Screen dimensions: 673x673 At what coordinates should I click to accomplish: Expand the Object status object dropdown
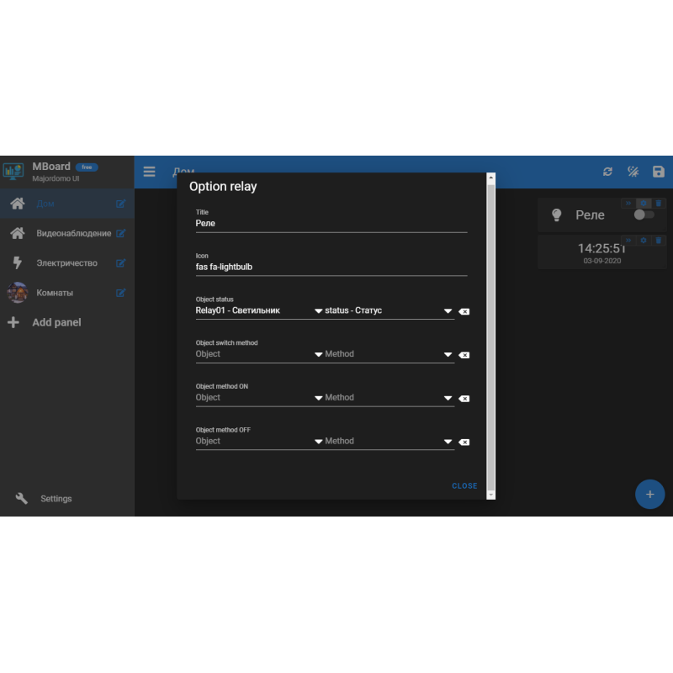click(x=318, y=311)
